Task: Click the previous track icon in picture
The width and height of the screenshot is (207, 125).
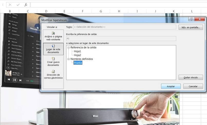Action: click(x=9, y=79)
